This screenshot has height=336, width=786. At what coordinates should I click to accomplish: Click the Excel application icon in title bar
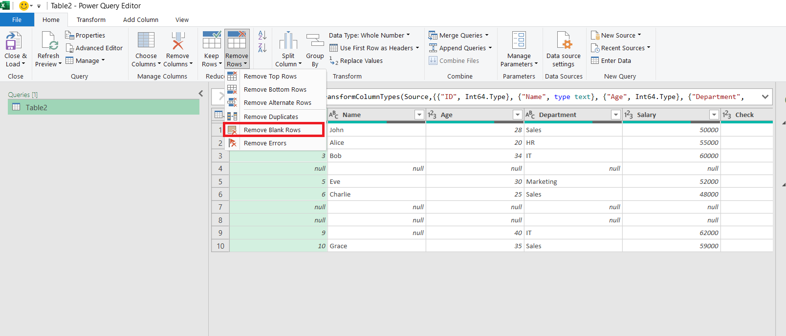pyautogui.click(x=5, y=5)
